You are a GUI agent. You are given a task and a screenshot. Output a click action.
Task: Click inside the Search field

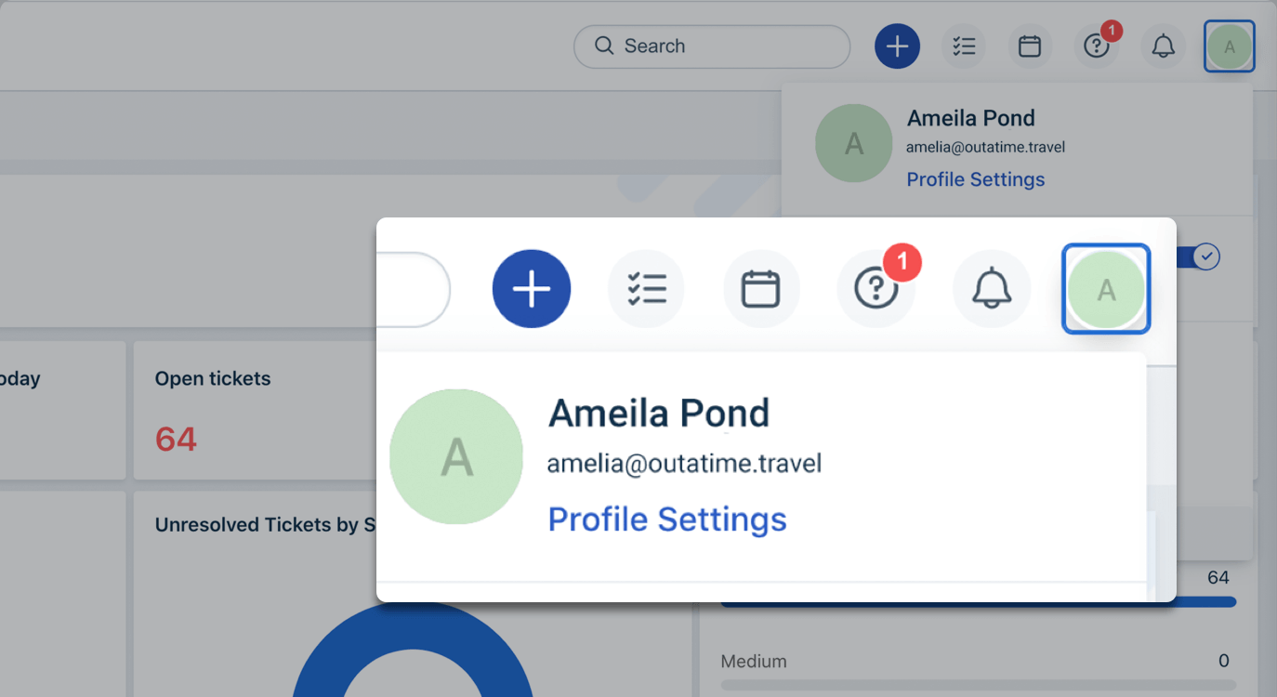point(712,46)
